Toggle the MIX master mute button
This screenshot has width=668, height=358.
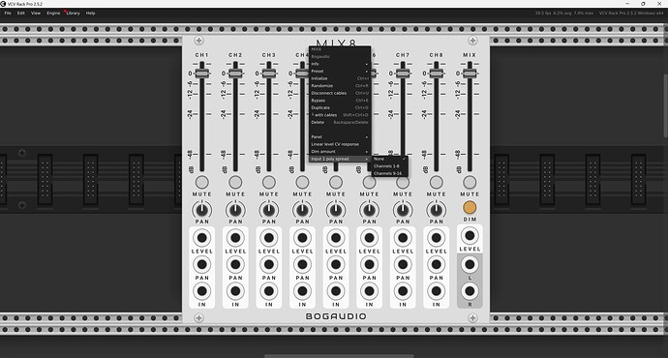tap(470, 182)
